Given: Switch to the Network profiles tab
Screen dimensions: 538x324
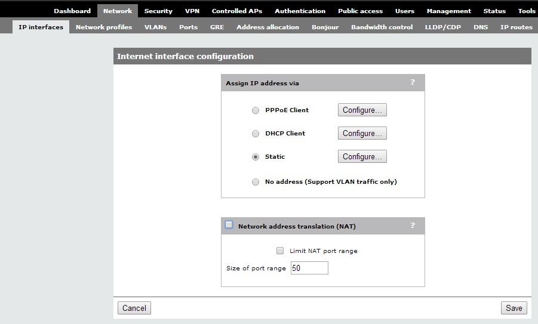Looking at the screenshot, I should tap(104, 27).
